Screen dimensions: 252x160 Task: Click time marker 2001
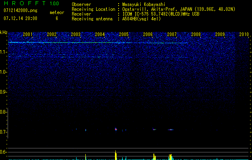click(28, 34)
